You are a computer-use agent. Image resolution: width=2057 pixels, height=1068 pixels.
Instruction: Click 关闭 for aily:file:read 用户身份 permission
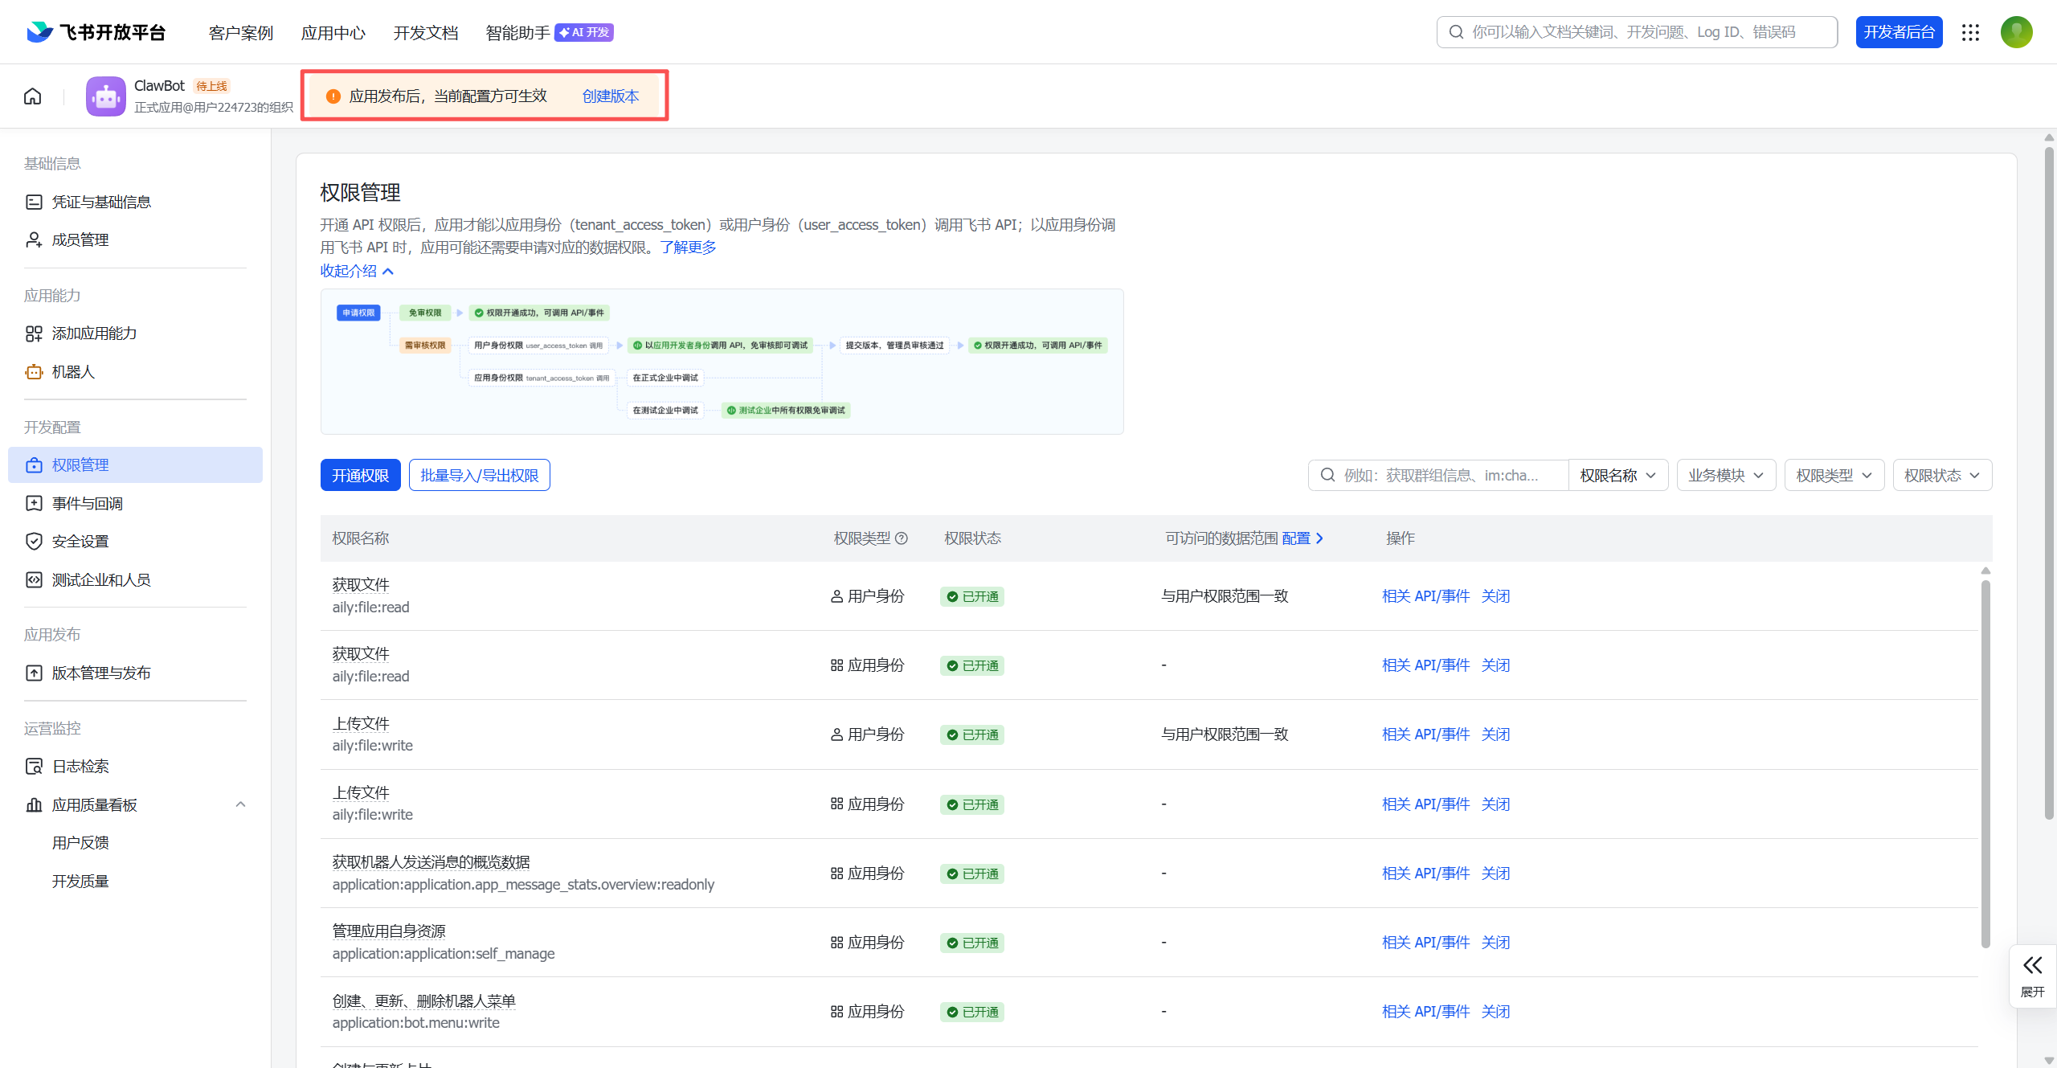point(1495,596)
